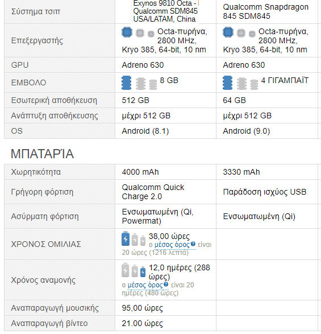The width and height of the screenshot is (321, 334).
Task: Click the blue RAM icon next to 8 GB
Action: click(126, 83)
